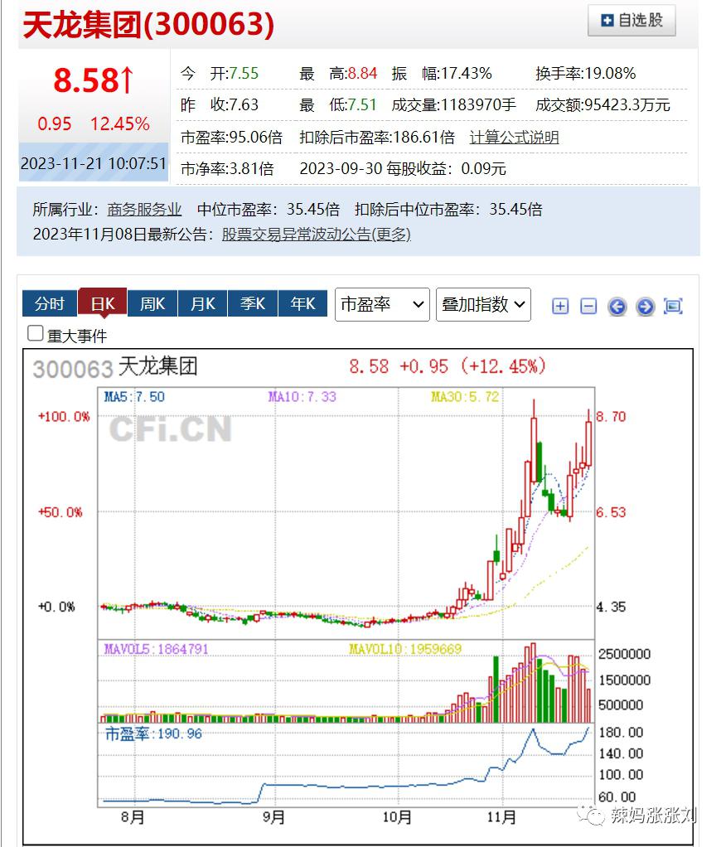Screen dimensions: 721x847
Task: Click the 市净率:3.81倍 text
Action: (227, 168)
